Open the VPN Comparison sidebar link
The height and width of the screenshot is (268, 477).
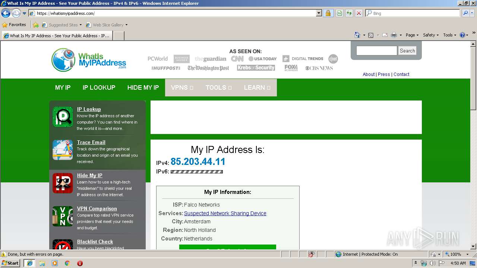97,208
